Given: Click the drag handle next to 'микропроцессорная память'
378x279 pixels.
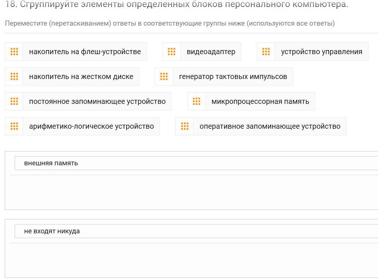Looking at the screenshot, I should pyautogui.click(x=197, y=101).
